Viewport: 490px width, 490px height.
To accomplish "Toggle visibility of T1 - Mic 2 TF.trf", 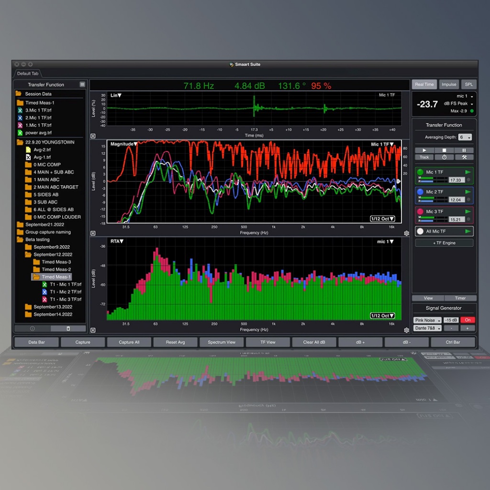I will [45, 292].
